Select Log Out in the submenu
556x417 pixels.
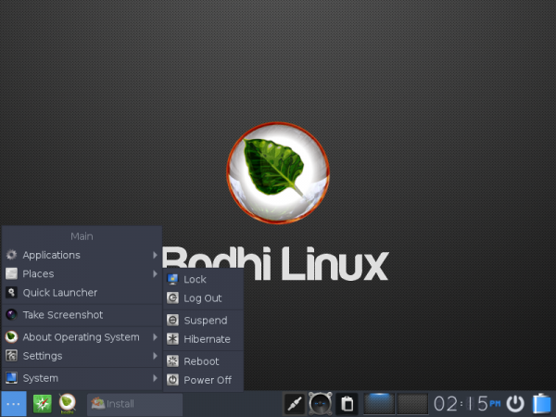click(x=203, y=298)
